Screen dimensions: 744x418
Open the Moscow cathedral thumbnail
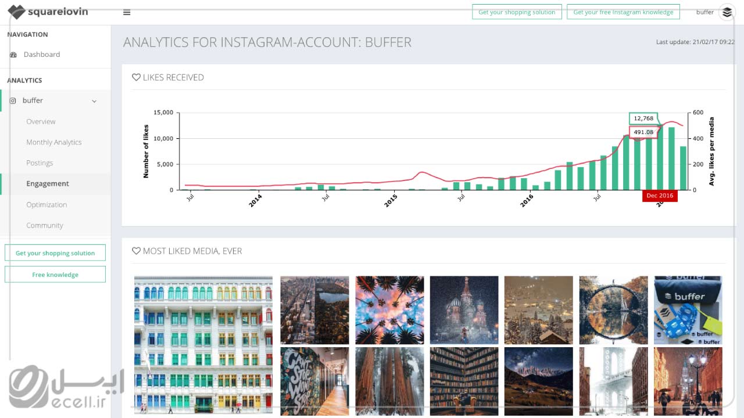click(464, 310)
